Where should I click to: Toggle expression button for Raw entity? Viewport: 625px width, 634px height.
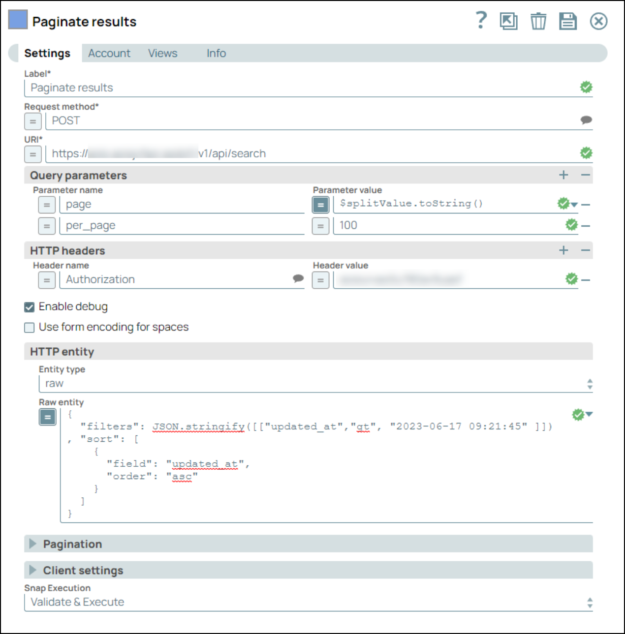48,417
